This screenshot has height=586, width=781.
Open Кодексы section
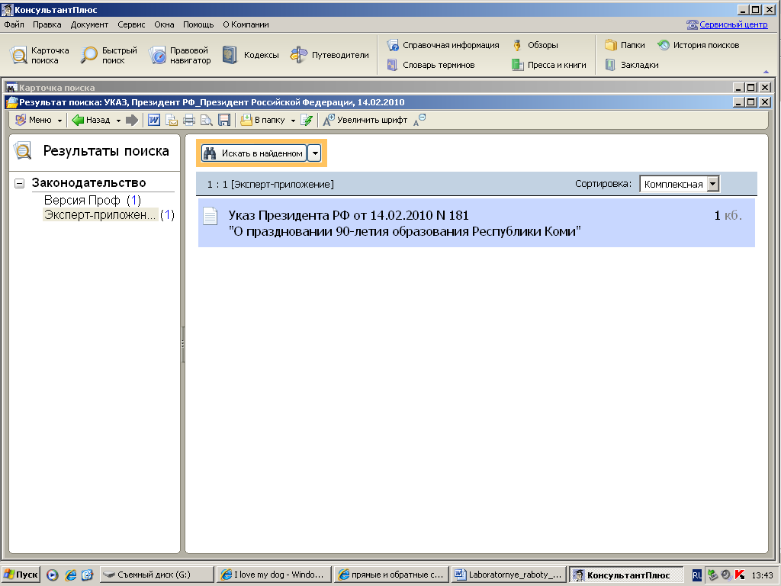coord(250,55)
